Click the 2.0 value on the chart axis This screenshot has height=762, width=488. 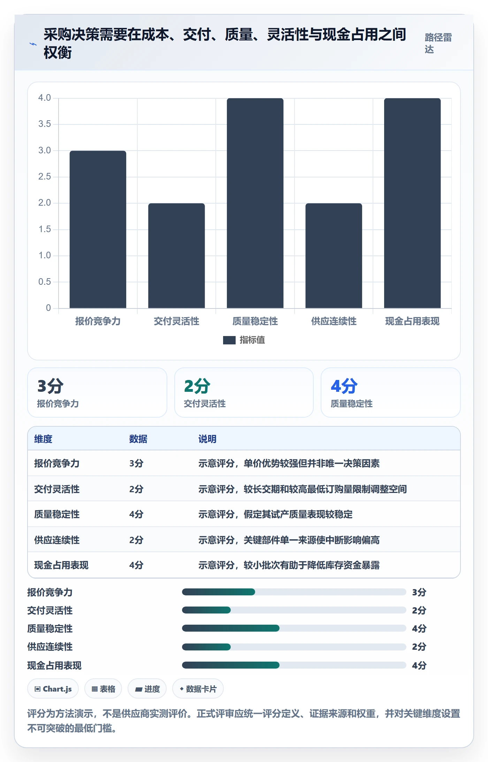[x=45, y=203]
